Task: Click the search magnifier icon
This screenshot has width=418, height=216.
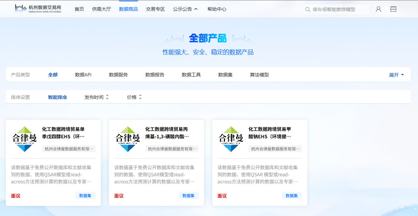Action: tap(307, 9)
